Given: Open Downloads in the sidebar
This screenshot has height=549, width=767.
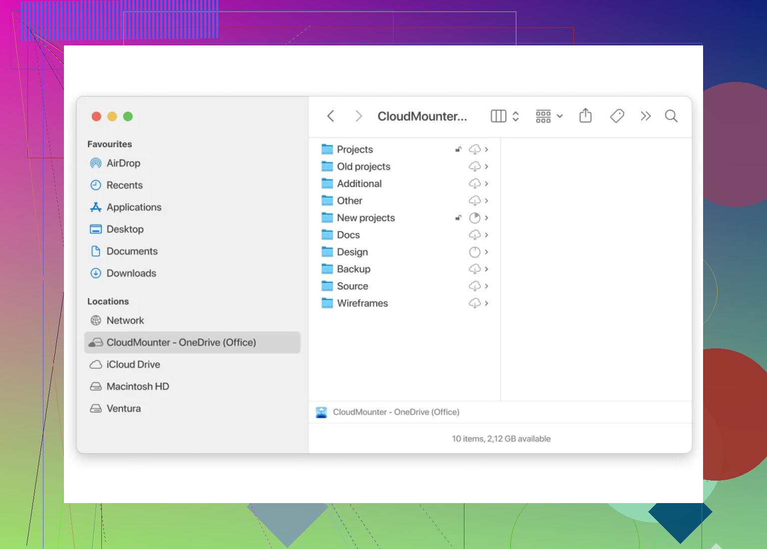Looking at the screenshot, I should pos(192,273).
